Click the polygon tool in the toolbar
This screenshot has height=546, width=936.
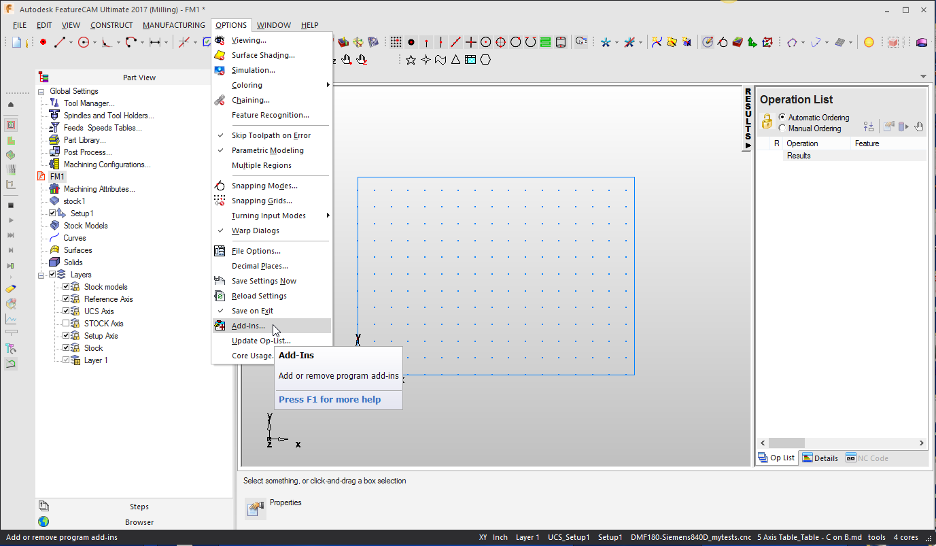coord(485,60)
